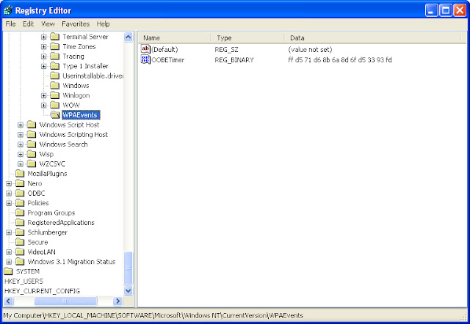The height and width of the screenshot is (324, 470).
Task: Select the WPAEvents key label
Action: point(81,115)
